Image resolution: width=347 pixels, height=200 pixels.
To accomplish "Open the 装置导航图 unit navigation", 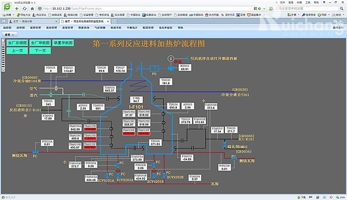I will click(x=63, y=42).
